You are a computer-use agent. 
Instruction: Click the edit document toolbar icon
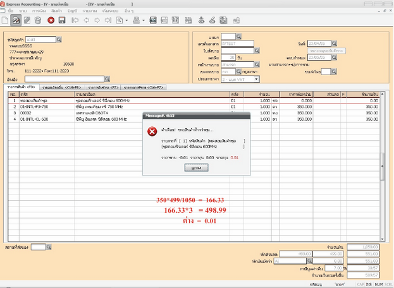coord(18,21)
